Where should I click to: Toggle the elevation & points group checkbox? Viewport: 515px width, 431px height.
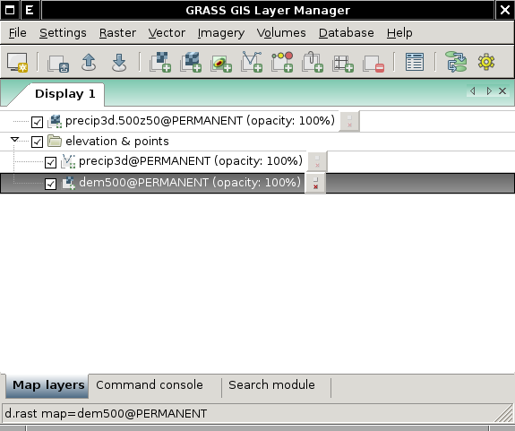(x=37, y=142)
